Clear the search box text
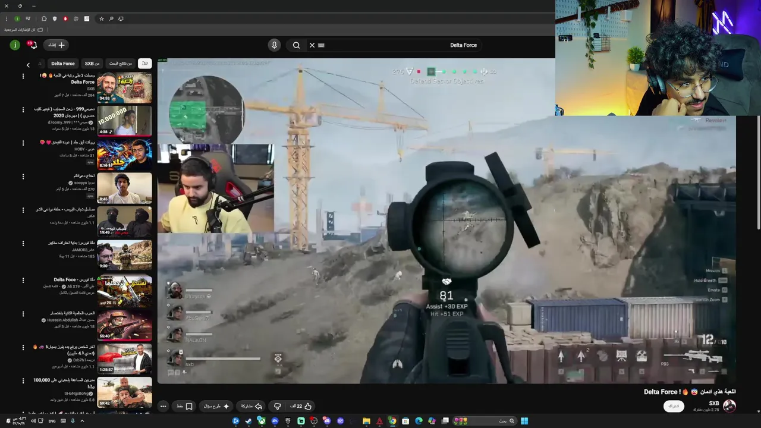The width and height of the screenshot is (761, 428). click(x=312, y=45)
